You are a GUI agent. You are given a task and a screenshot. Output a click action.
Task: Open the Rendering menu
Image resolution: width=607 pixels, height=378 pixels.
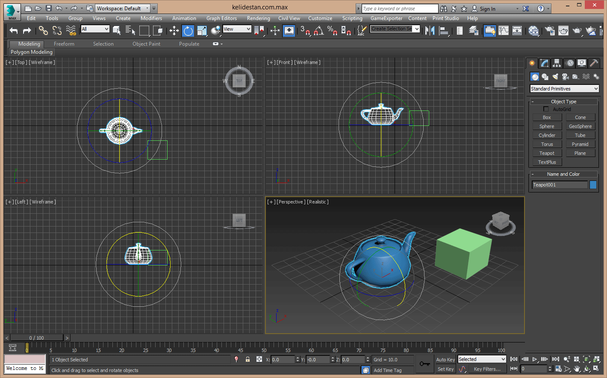point(258,18)
